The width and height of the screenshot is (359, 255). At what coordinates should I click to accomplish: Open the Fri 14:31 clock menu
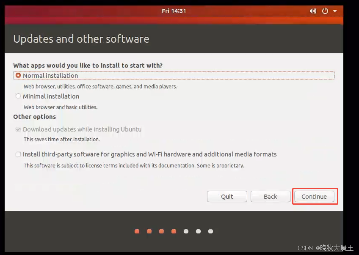point(174,11)
